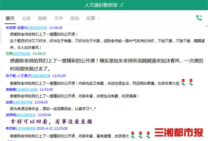Click QQ number 36576548 link

[21, 54]
